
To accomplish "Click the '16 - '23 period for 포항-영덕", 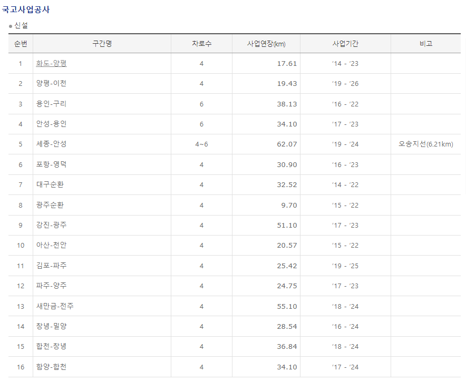I will coord(345,164).
